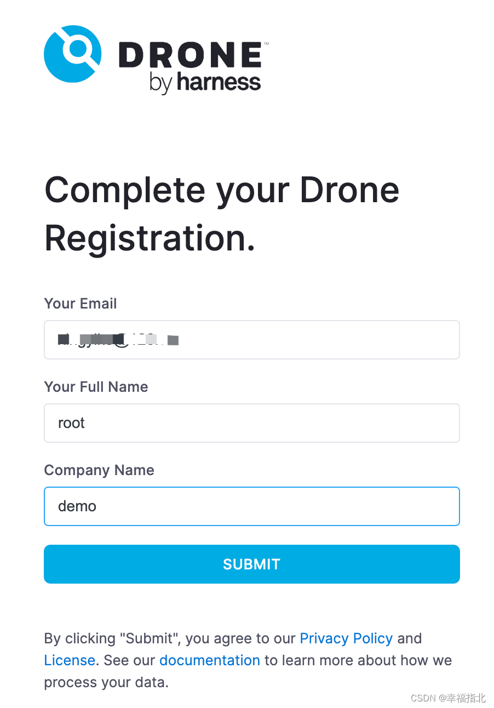Click the 'Company Name' field label

(99, 470)
